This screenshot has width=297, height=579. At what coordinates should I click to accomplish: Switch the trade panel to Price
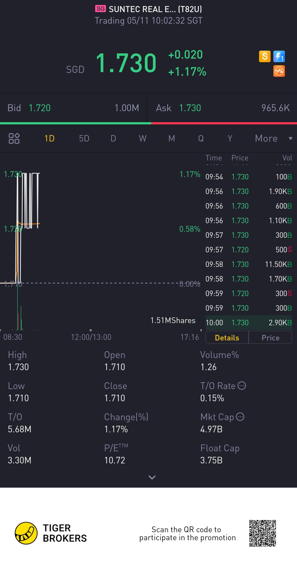point(270,338)
